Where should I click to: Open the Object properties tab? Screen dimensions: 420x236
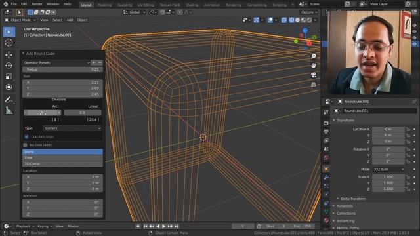click(326, 169)
